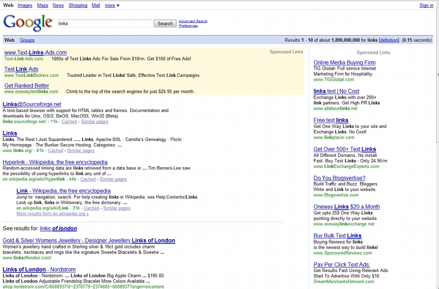The width and height of the screenshot is (439, 289).
Task: Open Similar pages for Hyperlink Wikipedia result
Action: [x=113, y=179]
